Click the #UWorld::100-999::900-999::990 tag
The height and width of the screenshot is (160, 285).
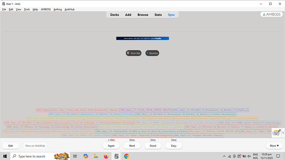tap(214, 131)
